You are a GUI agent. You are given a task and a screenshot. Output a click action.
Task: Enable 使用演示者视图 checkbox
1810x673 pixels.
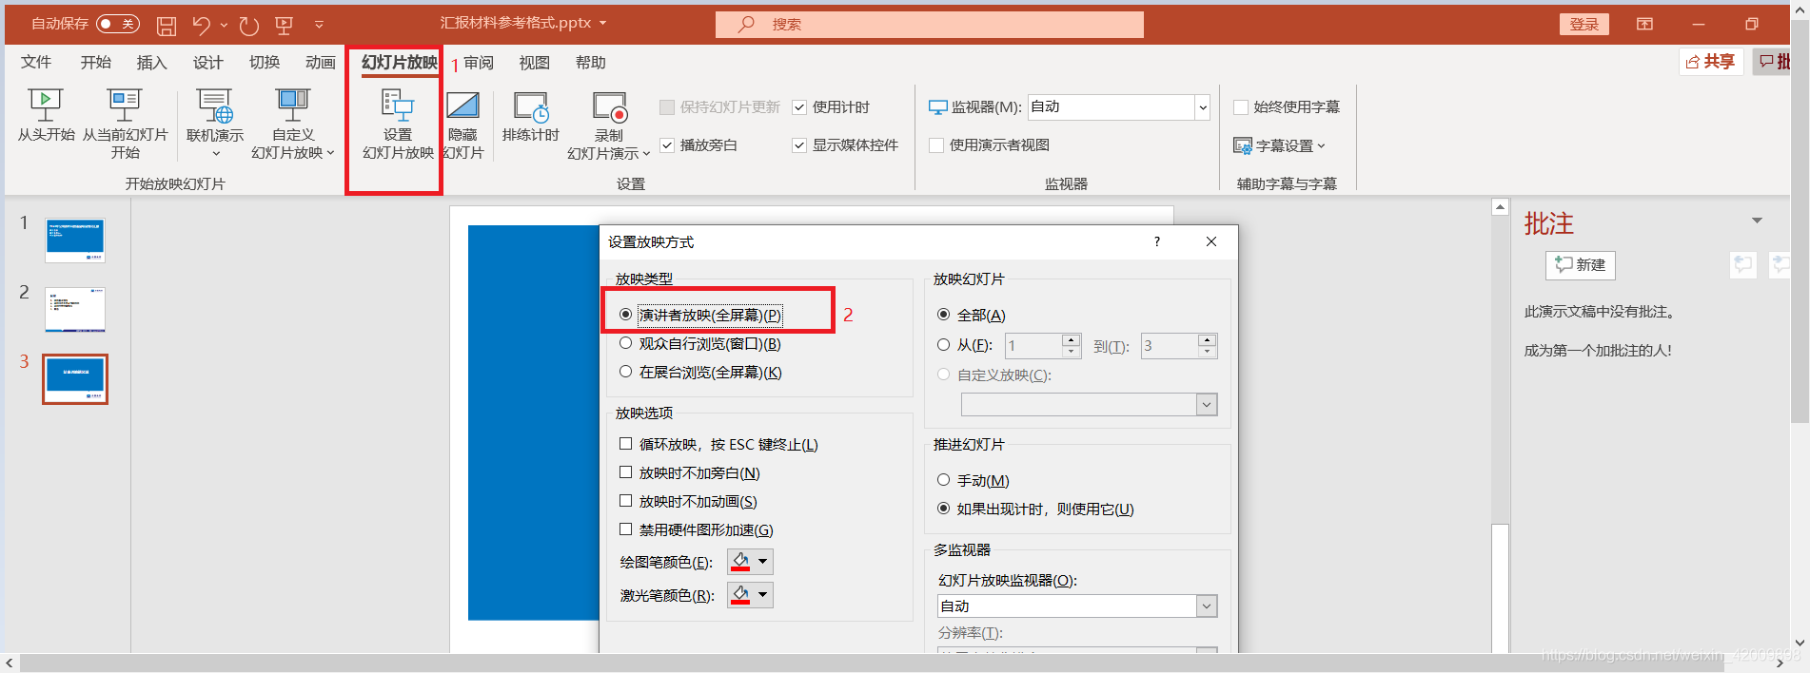click(x=936, y=145)
